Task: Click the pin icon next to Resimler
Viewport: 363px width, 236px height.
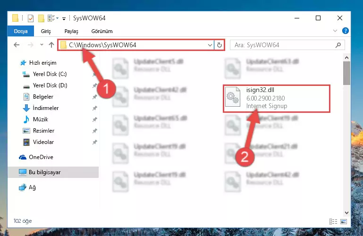Action: (x=95, y=131)
